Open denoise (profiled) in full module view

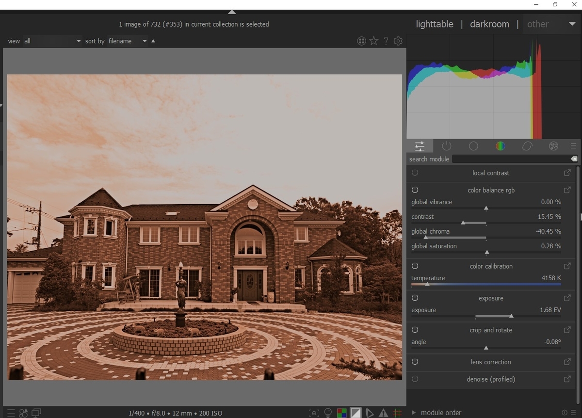[567, 379]
